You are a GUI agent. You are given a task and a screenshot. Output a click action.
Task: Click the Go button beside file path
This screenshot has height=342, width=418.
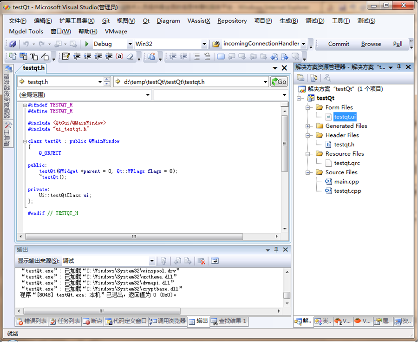point(279,82)
